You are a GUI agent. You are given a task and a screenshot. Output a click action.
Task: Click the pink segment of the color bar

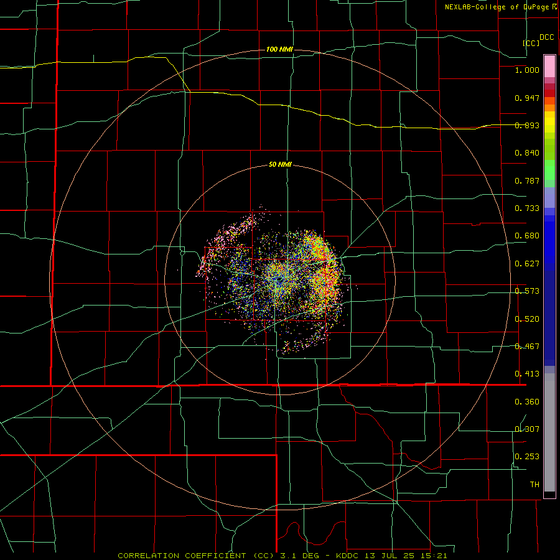(549, 67)
